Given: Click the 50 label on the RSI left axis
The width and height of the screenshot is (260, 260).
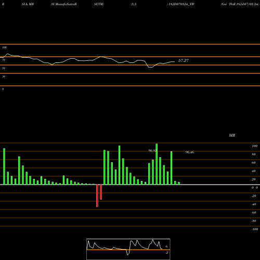Looking at the screenshot, I should pyautogui.click(x=4, y=68).
